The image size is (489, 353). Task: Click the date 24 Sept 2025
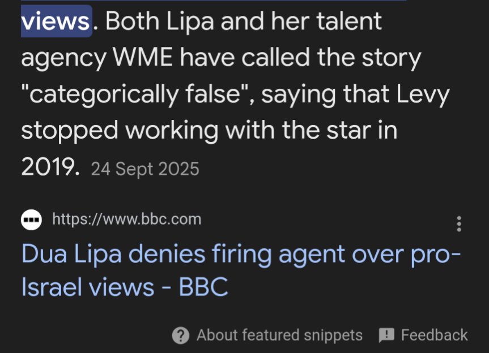click(145, 169)
